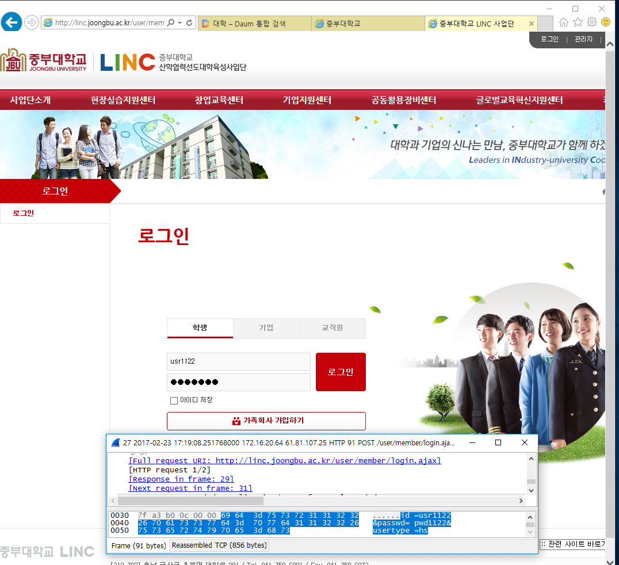Click the address bar URL field
The image size is (619, 565).
109,23
